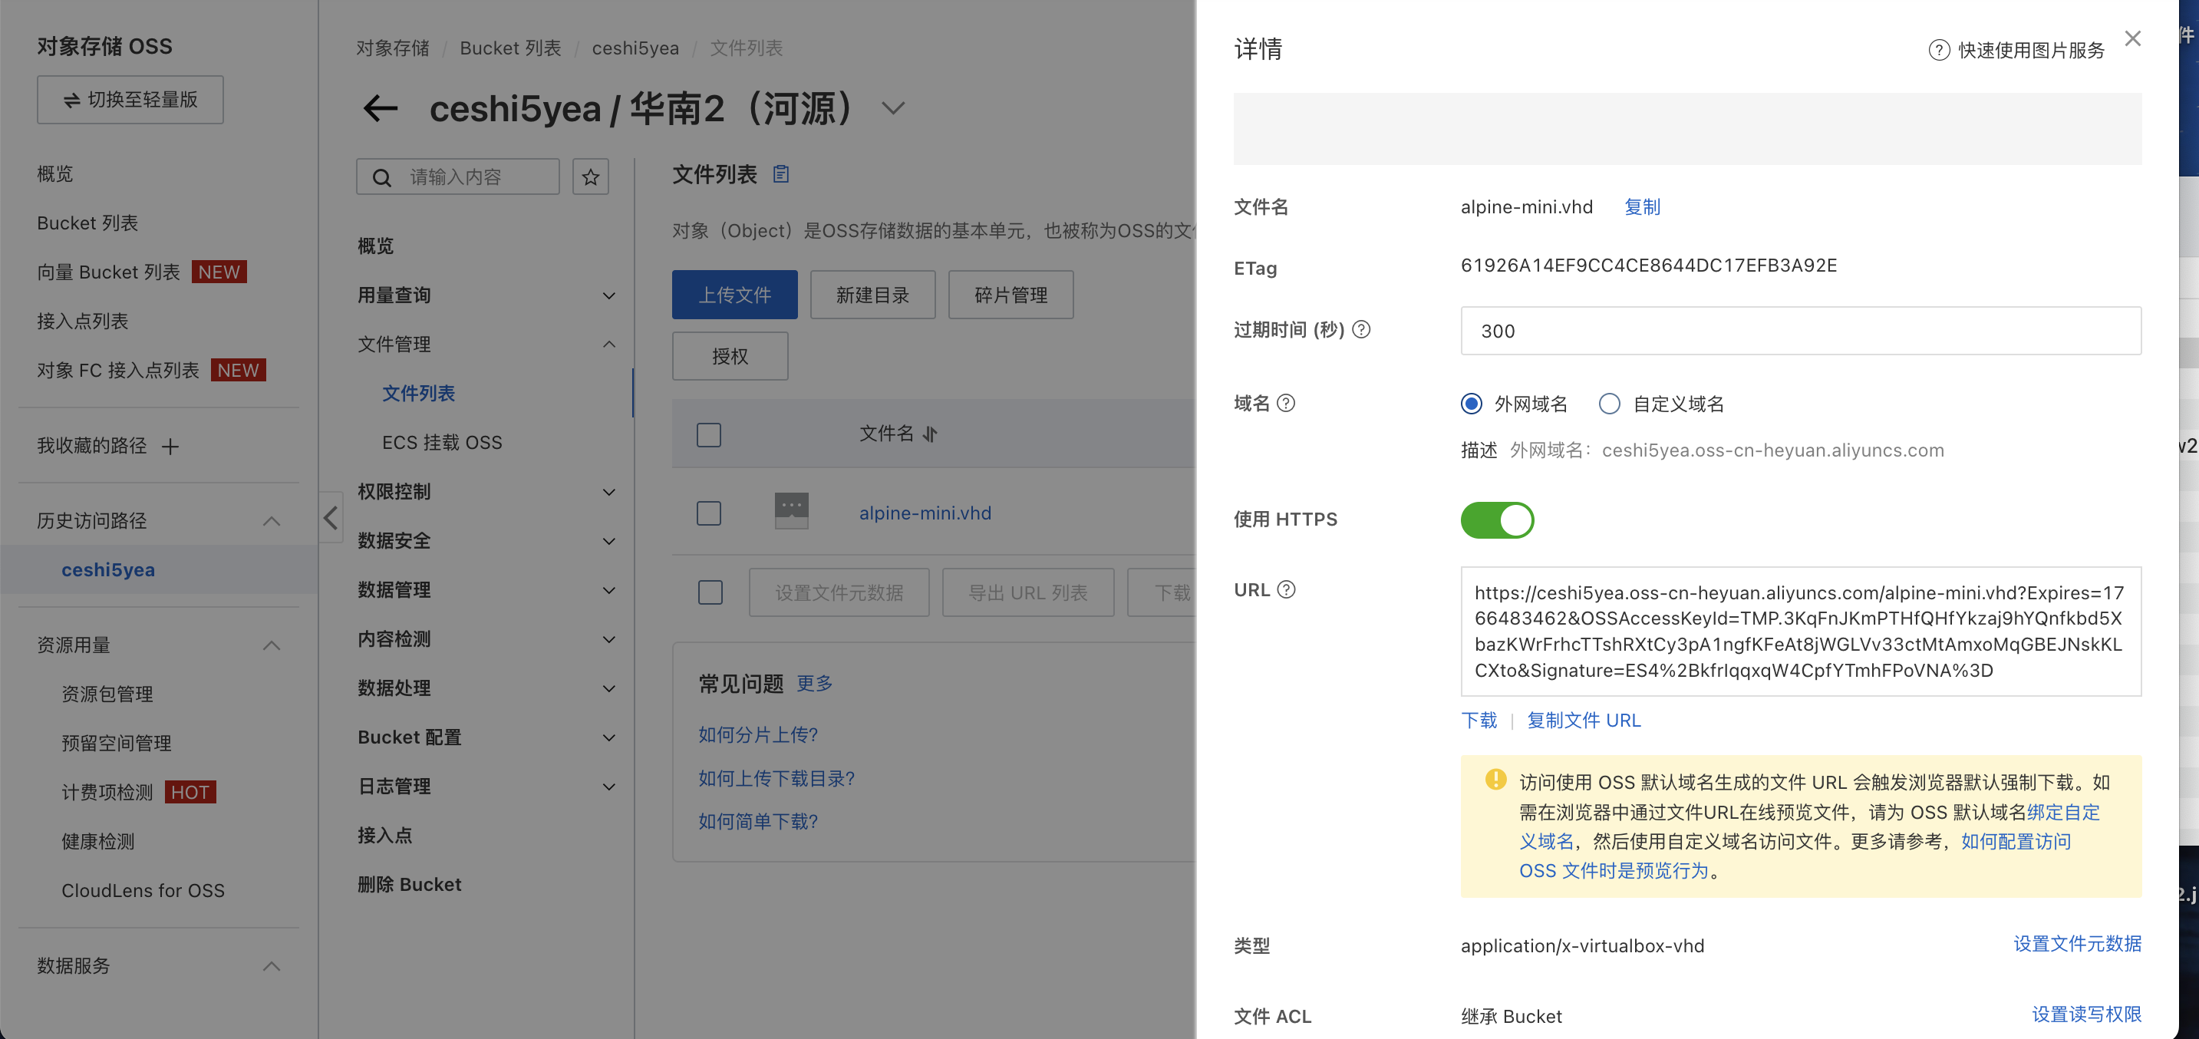
Task: Click the star favorite icon near search
Action: coord(590,176)
